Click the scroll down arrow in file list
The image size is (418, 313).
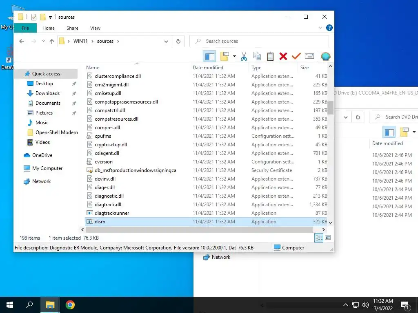pos(330,223)
